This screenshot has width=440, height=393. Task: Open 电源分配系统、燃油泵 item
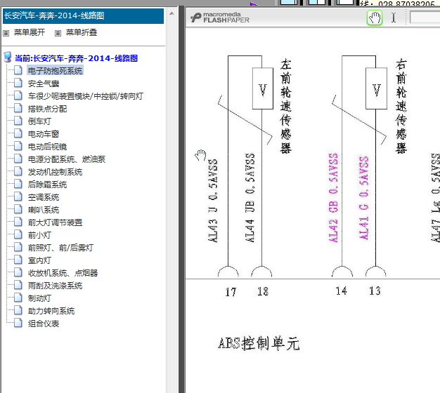coord(67,159)
